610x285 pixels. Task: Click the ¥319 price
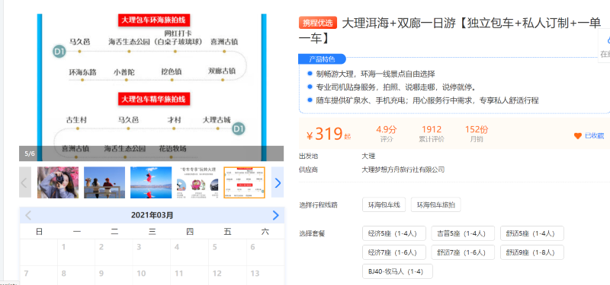click(x=329, y=135)
